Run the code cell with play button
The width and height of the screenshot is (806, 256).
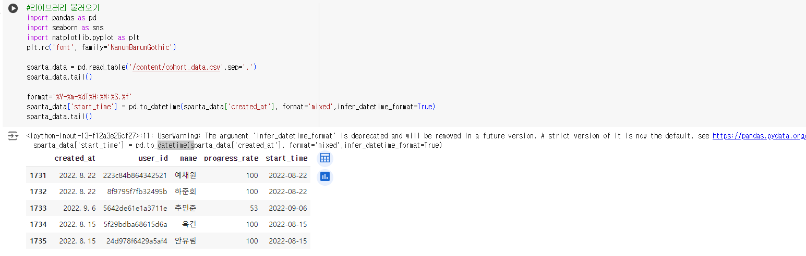14,9
